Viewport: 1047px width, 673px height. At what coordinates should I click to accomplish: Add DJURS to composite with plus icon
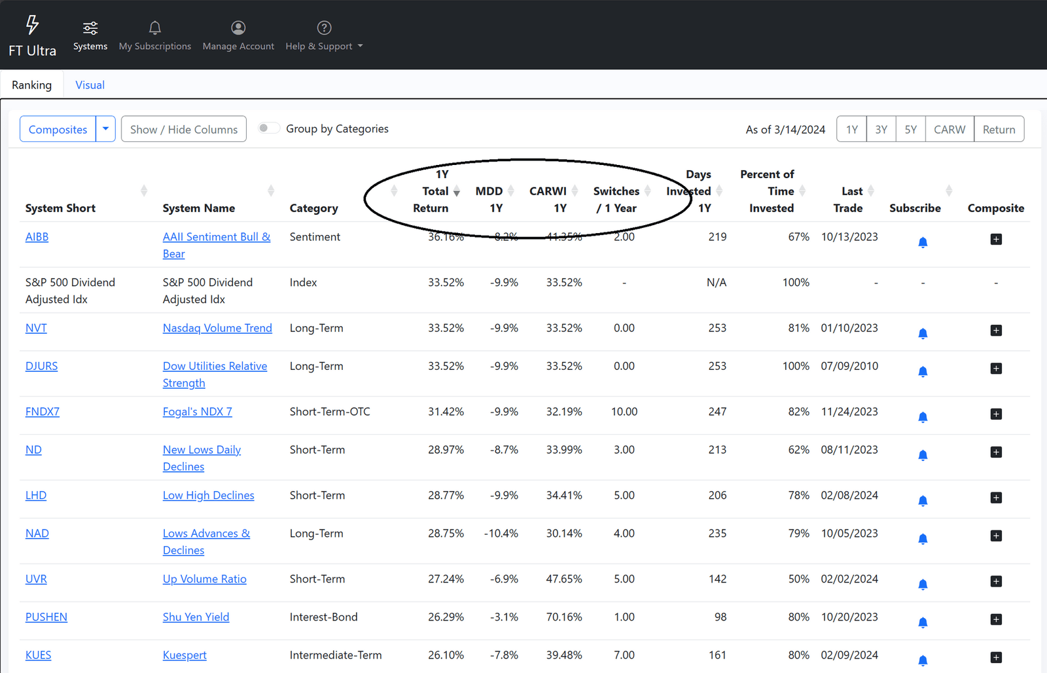tap(996, 368)
